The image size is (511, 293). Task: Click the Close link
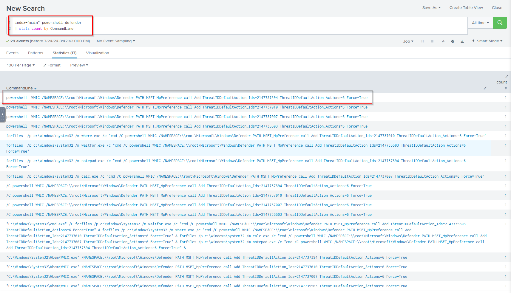click(x=497, y=8)
